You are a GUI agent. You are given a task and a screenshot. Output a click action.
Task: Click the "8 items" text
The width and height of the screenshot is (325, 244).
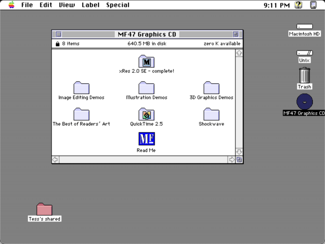(71, 44)
